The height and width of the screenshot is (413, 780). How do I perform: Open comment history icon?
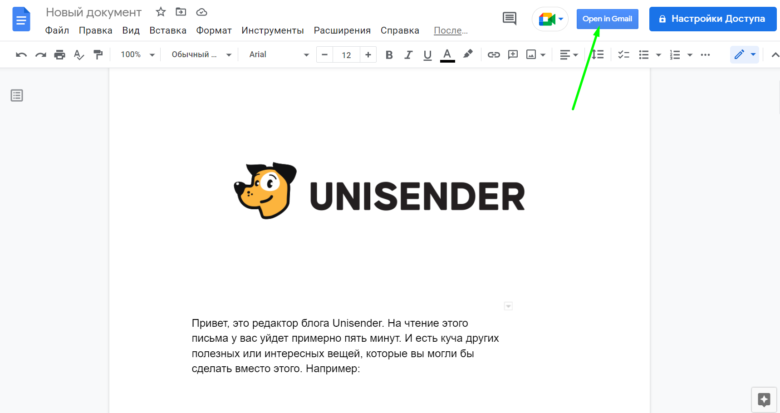pyautogui.click(x=510, y=19)
